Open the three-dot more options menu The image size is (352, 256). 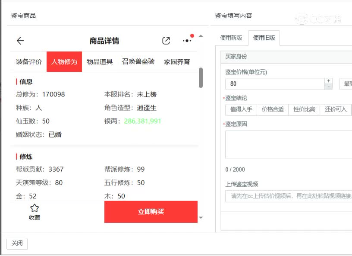click(187, 41)
